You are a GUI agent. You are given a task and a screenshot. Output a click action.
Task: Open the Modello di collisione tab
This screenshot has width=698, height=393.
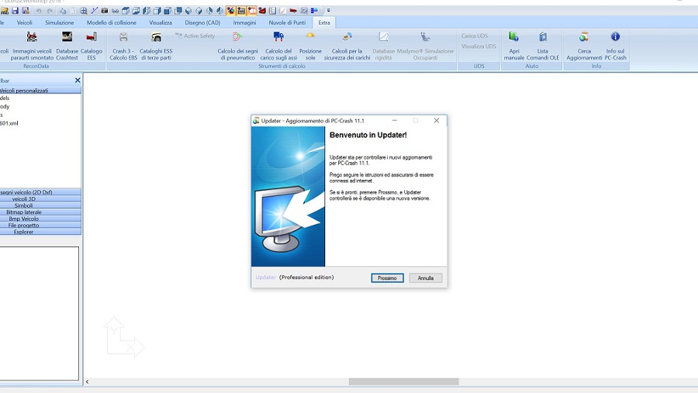(111, 22)
